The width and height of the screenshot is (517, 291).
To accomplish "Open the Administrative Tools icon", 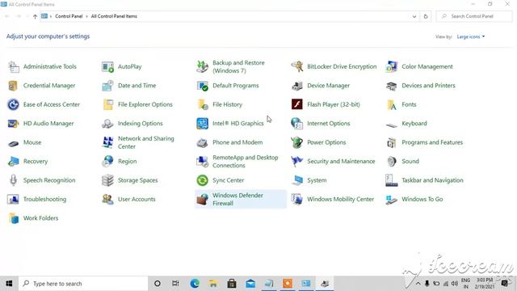I will (x=14, y=66).
